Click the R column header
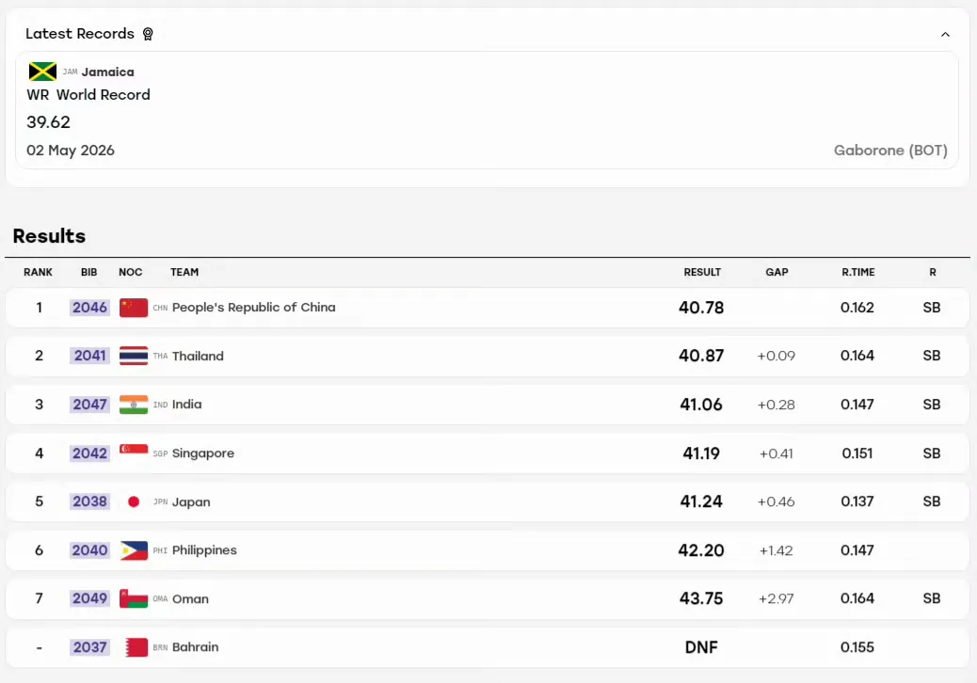Screen dimensions: 977x683 point(933,272)
